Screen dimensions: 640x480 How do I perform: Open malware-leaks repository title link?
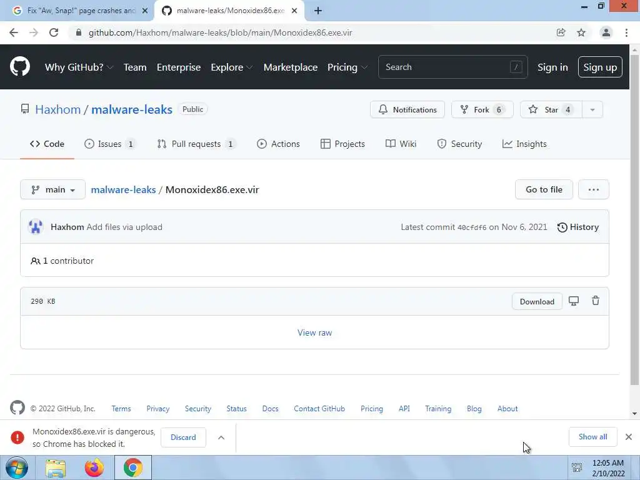pyautogui.click(x=132, y=109)
